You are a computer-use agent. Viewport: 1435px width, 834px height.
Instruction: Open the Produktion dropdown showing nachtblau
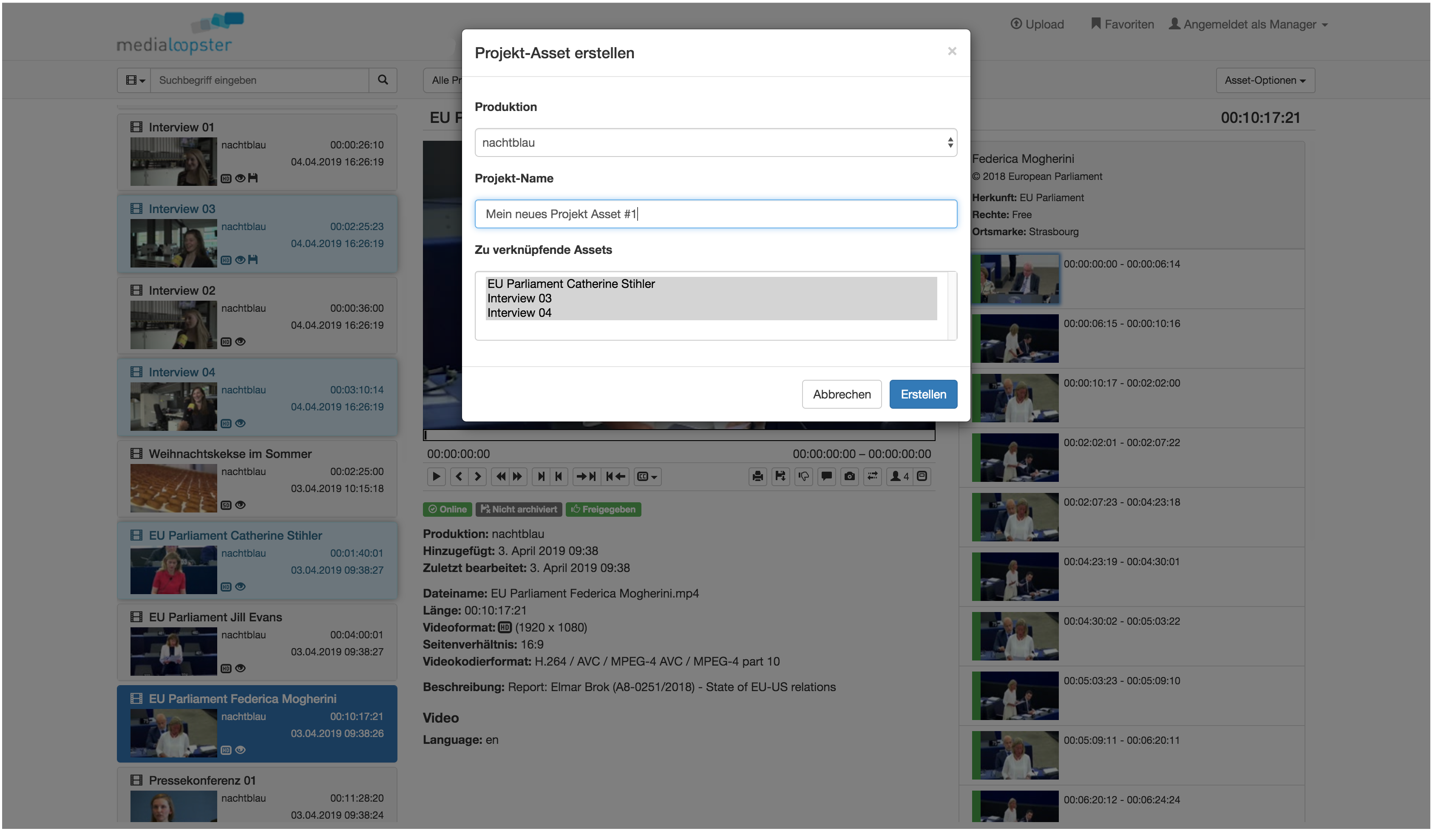point(715,143)
